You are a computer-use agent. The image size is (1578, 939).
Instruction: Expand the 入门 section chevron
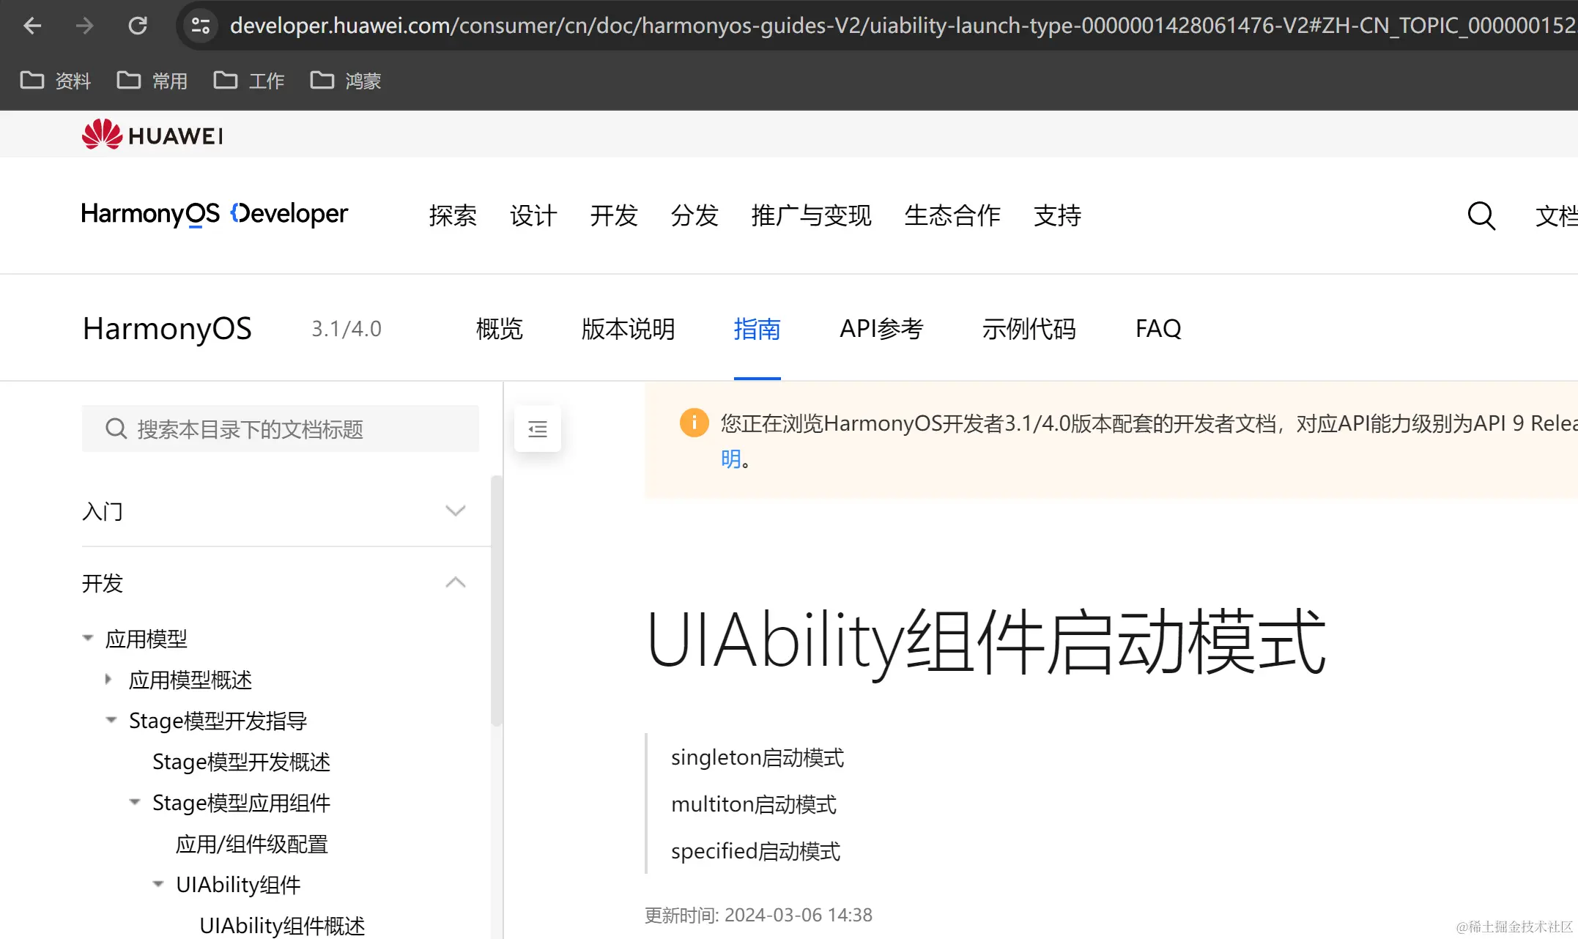point(456,511)
